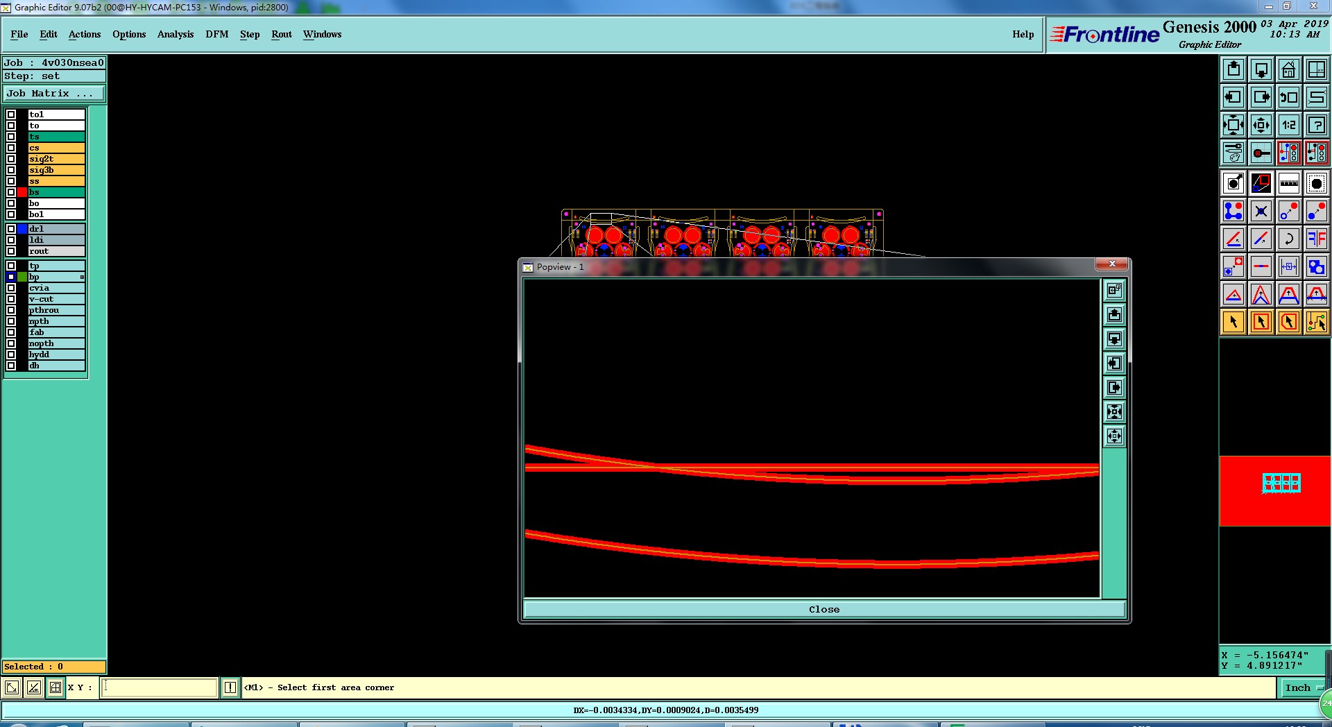Click the Popview pan up icon
Image resolution: width=1332 pixels, height=727 pixels.
point(1114,315)
